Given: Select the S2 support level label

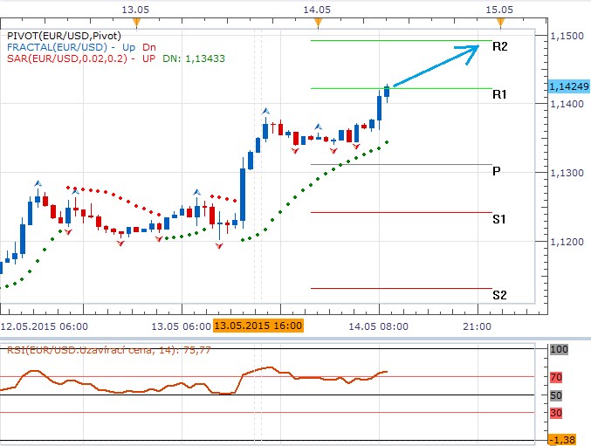Looking at the screenshot, I should coord(498,295).
